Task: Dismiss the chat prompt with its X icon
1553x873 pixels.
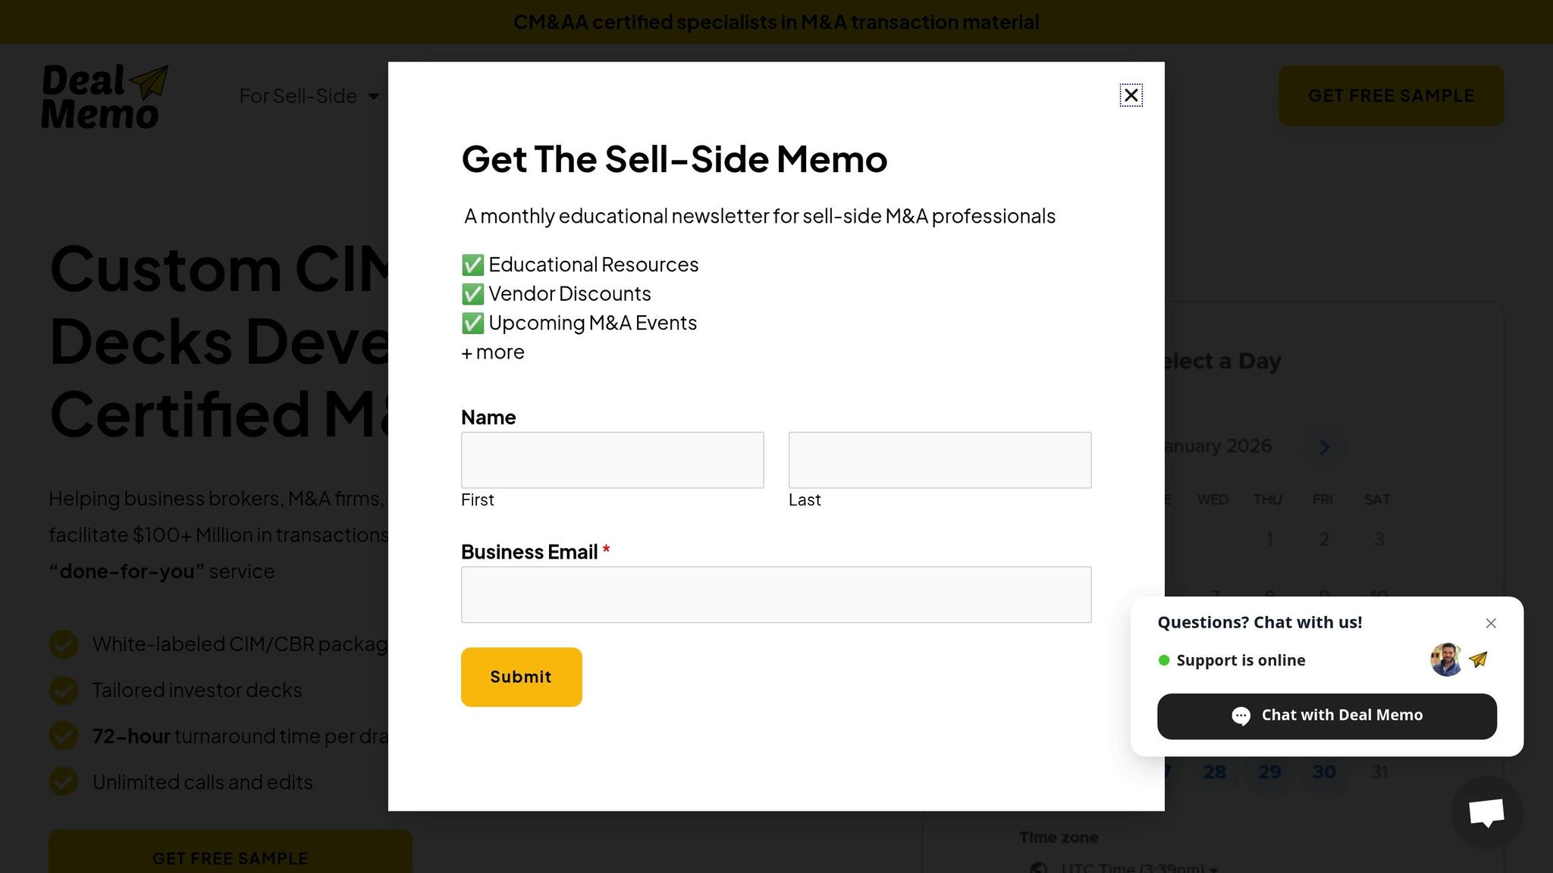Action: [1491, 623]
